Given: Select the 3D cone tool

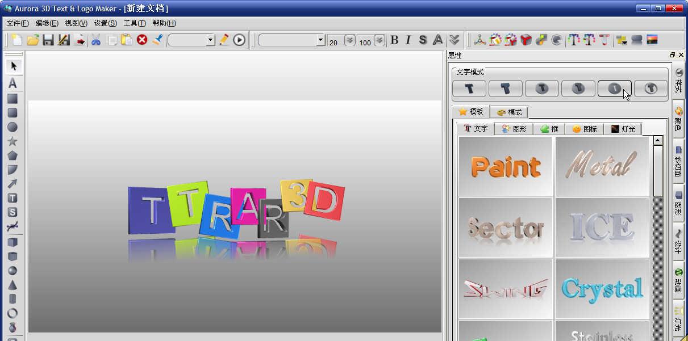Looking at the screenshot, I should click(x=12, y=285).
